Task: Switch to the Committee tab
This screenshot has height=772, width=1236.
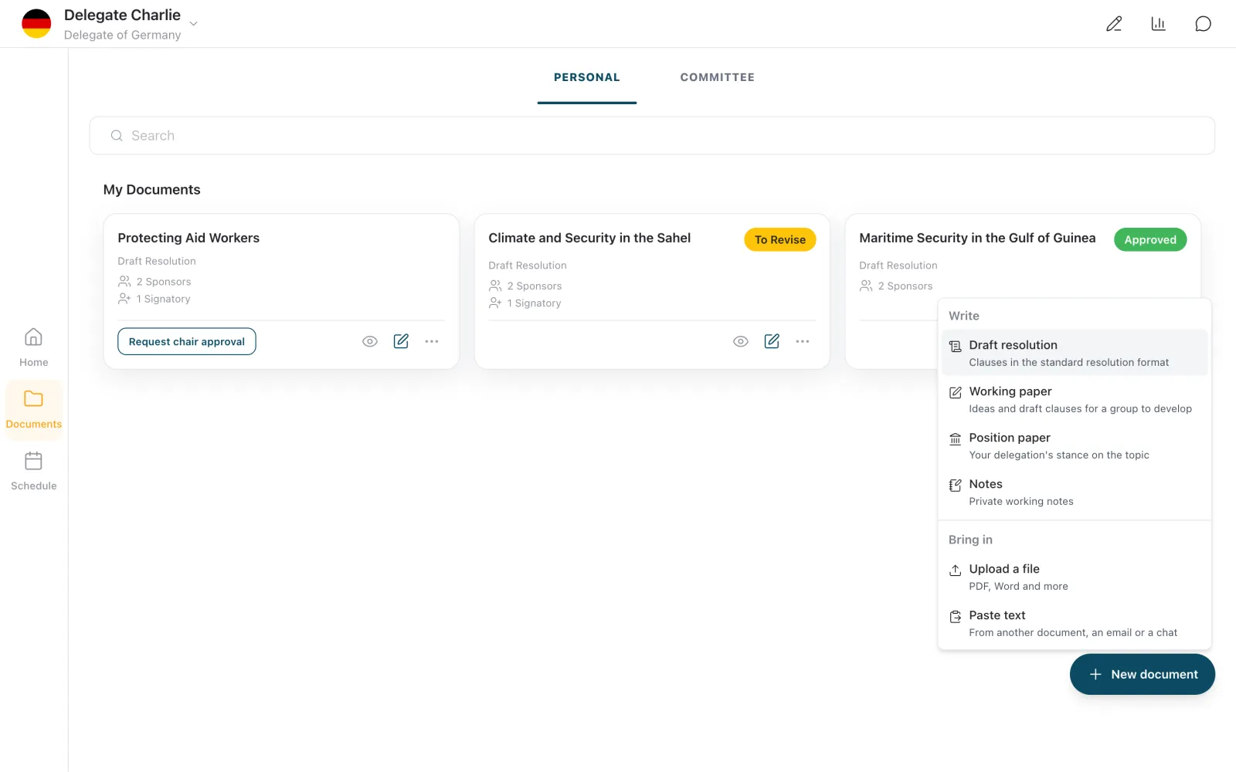Action: tap(717, 77)
